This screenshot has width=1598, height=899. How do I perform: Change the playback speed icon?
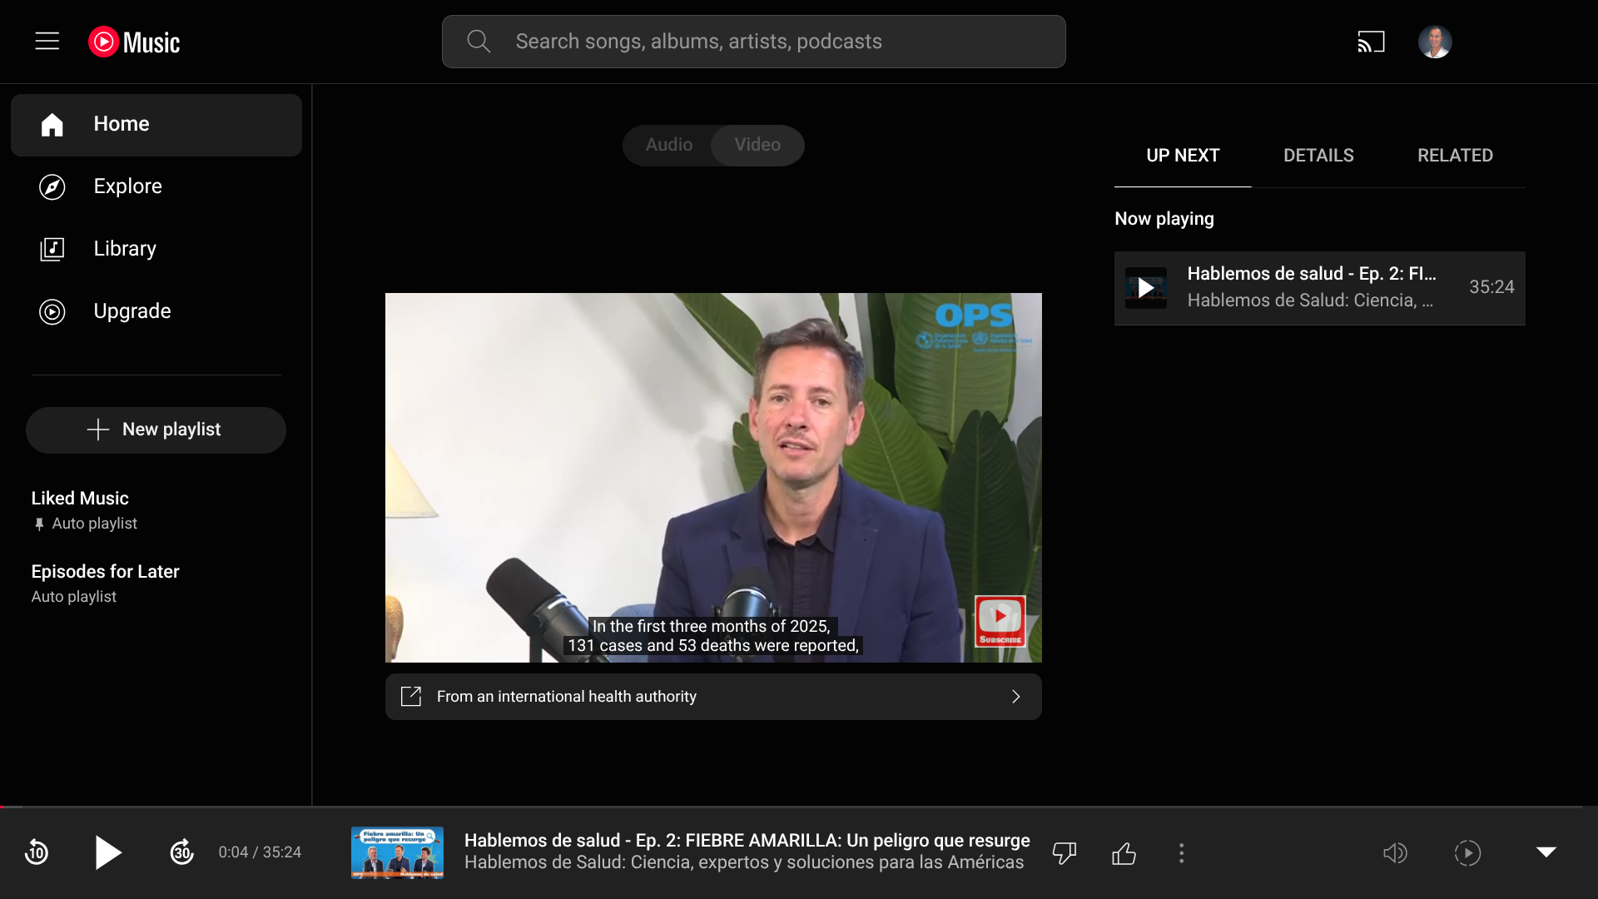pos(1467,853)
